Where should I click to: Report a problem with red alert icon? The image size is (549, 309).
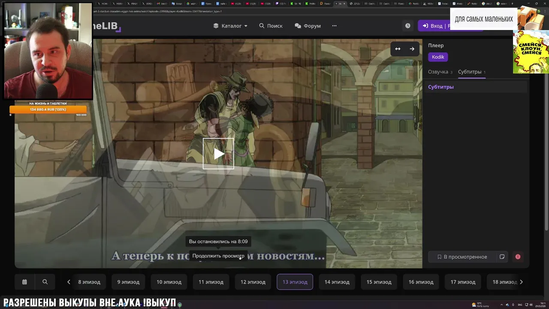click(x=518, y=257)
